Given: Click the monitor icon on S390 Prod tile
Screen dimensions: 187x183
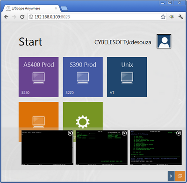Looking at the screenshot, I should pos(83,78).
